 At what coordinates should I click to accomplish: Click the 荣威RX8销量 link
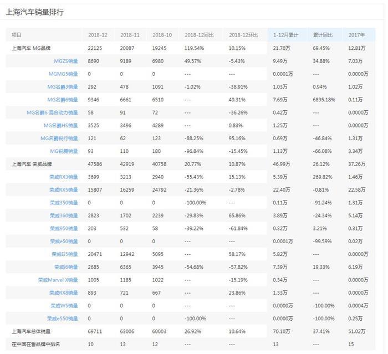coord(64,293)
